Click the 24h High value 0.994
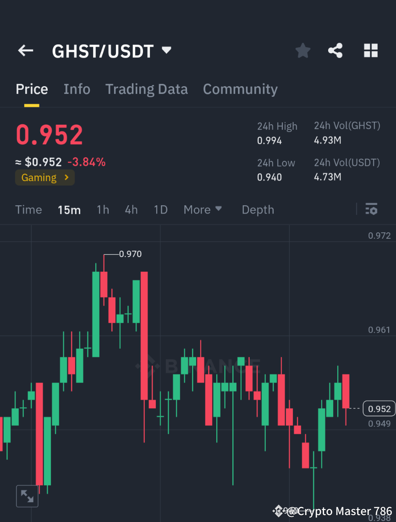Image resolution: width=396 pixels, height=522 pixels. click(x=269, y=141)
